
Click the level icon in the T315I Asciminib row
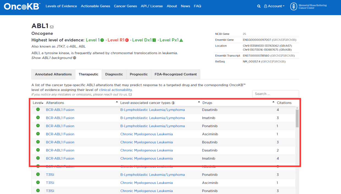(38, 182)
